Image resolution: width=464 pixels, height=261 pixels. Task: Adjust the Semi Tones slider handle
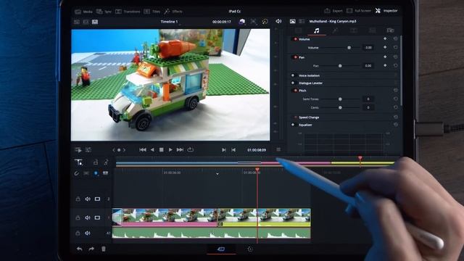click(x=340, y=99)
